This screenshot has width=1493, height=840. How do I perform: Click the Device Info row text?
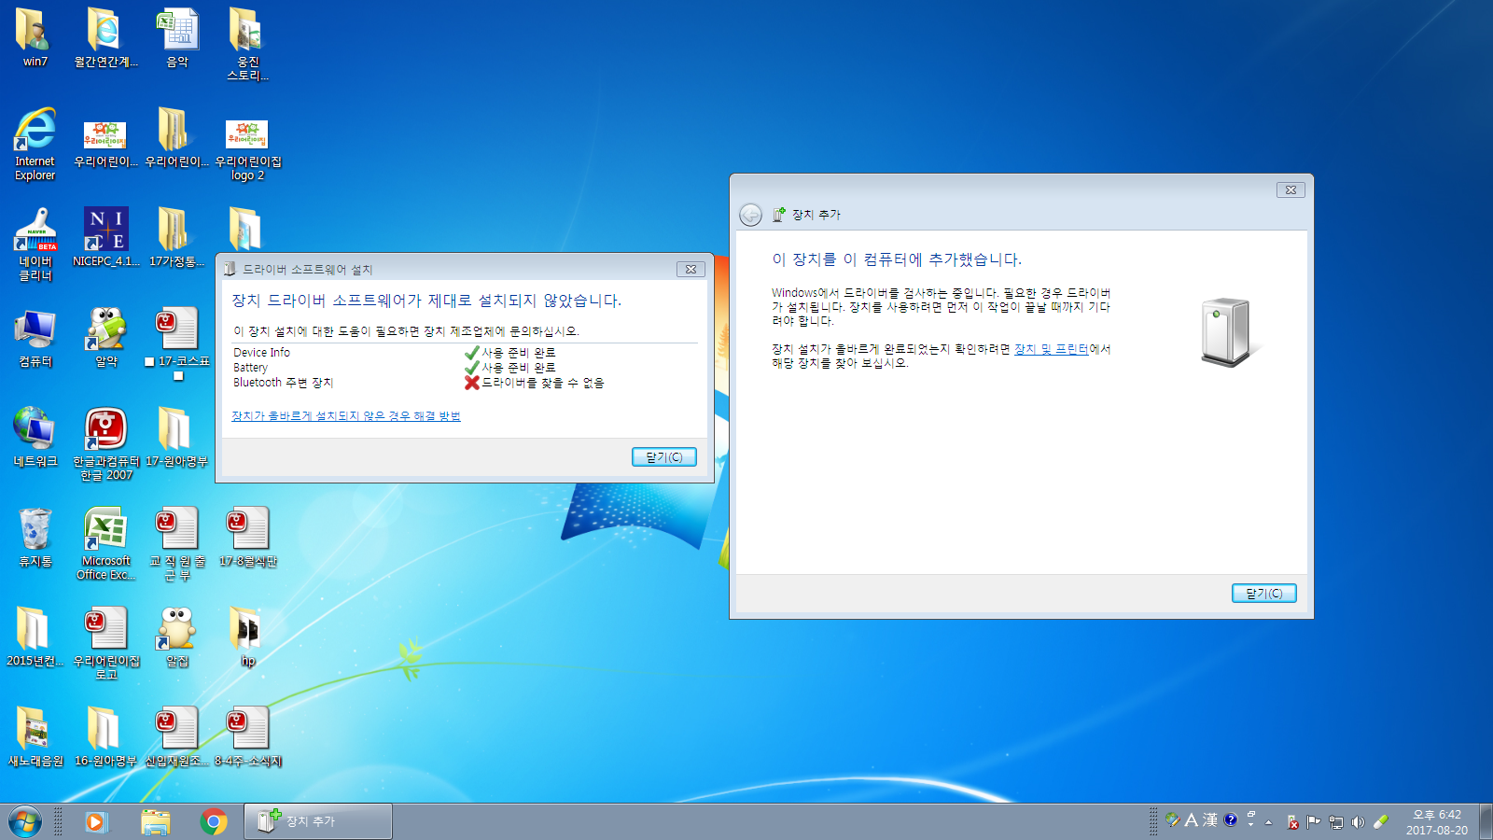[261, 353]
